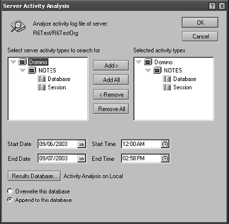Collapse Domino in Selected activity types
Image resolution: width=229 pixels, height=224 pixels.
pos(139,62)
